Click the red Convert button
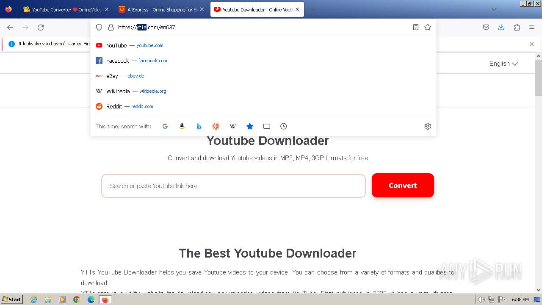This screenshot has width=542, height=305. [x=403, y=186]
